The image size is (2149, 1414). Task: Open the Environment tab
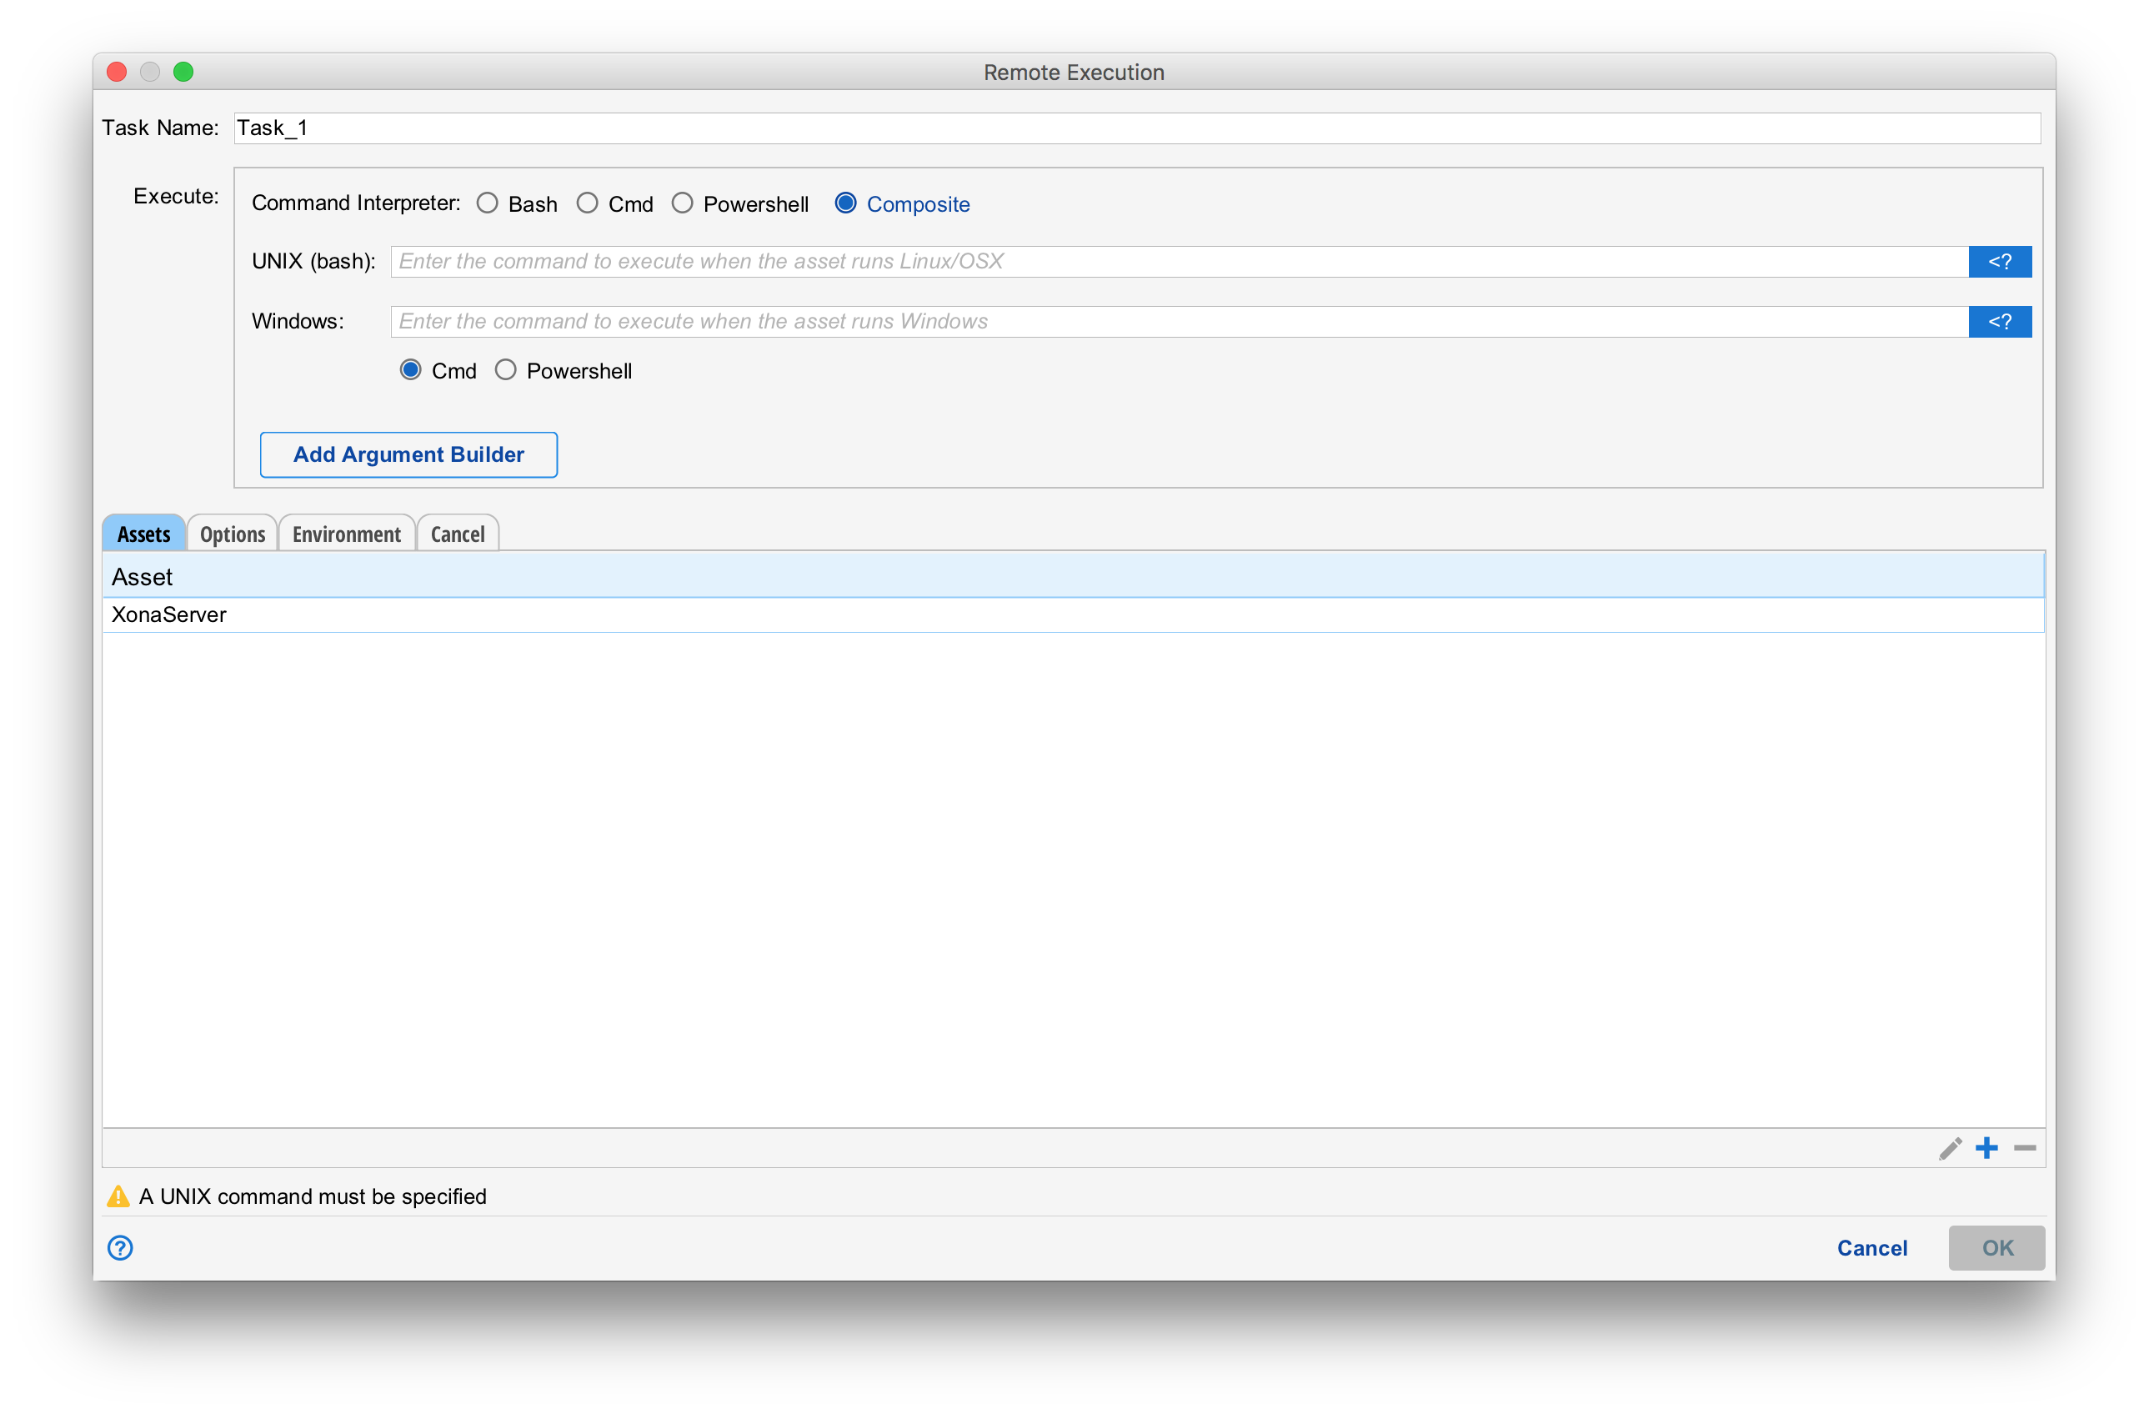click(x=347, y=534)
